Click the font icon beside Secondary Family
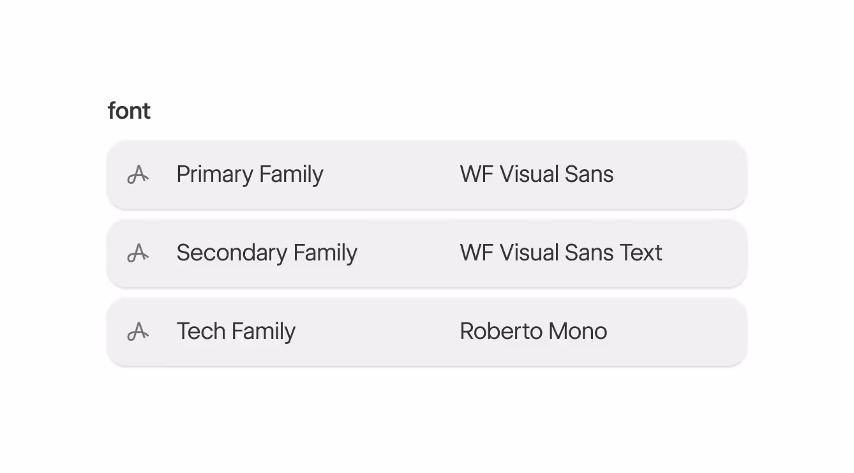 [x=138, y=253]
